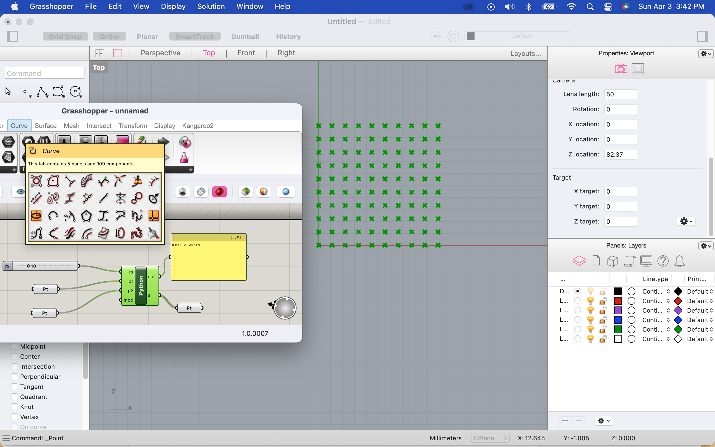Open the Solution menu in menu bar

pos(211,6)
